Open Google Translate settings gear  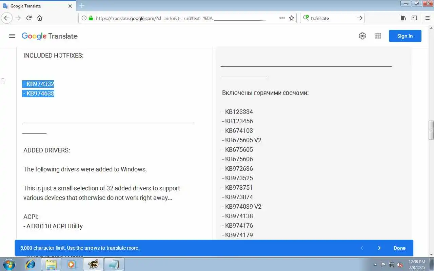pyautogui.click(x=362, y=36)
